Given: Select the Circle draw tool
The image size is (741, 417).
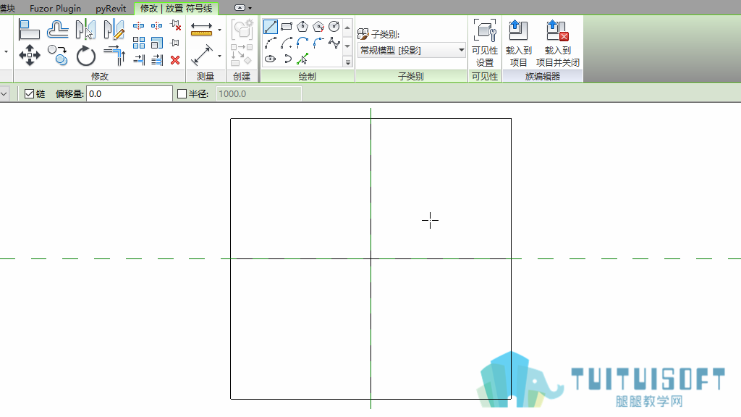Looking at the screenshot, I should click(334, 27).
